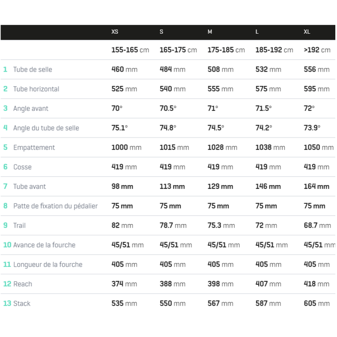This screenshot has width=337, height=337.
Task: Click the Longueur de la fourche label
Action: [48, 265]
